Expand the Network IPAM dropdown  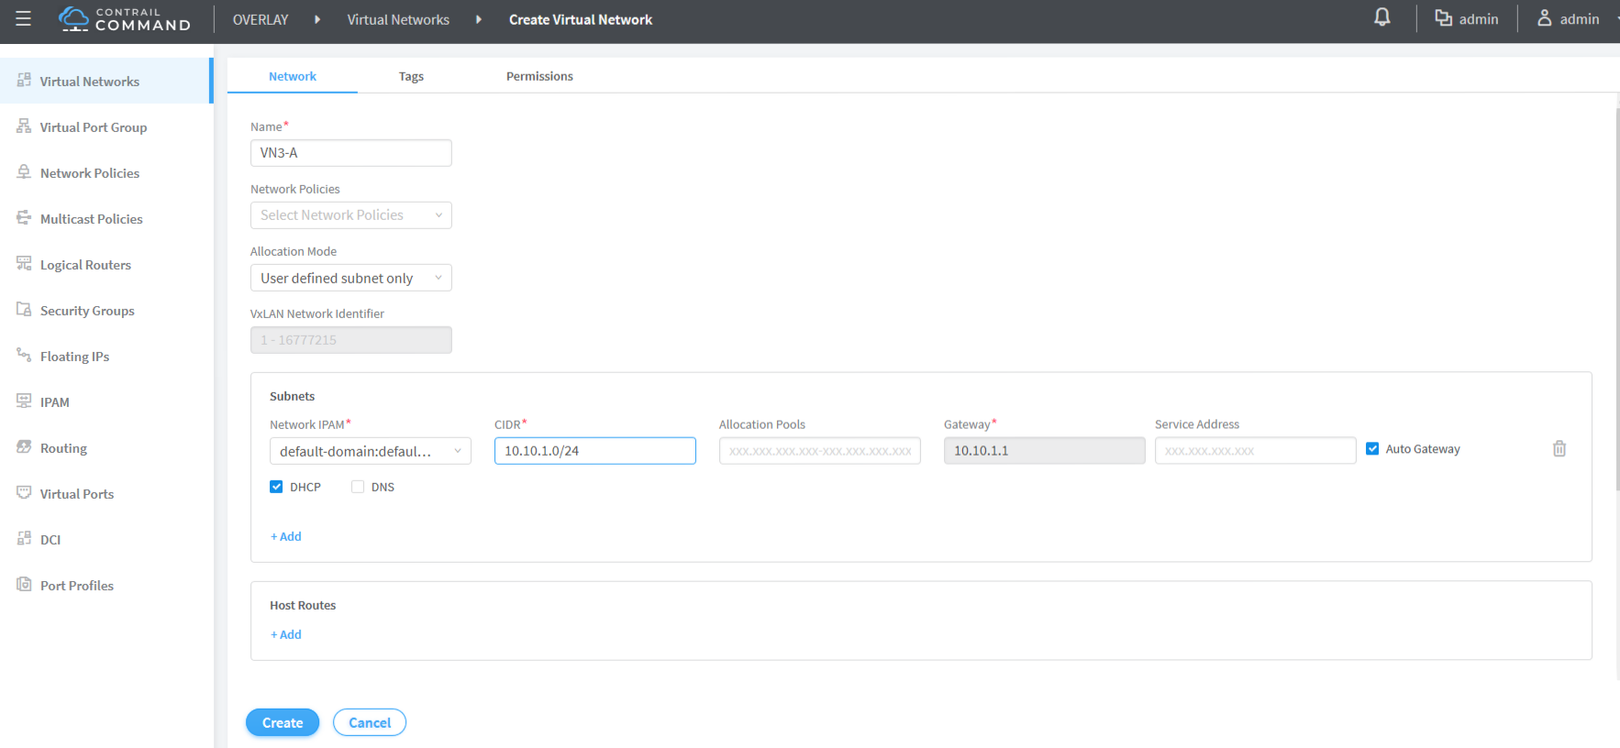[370, 451]
